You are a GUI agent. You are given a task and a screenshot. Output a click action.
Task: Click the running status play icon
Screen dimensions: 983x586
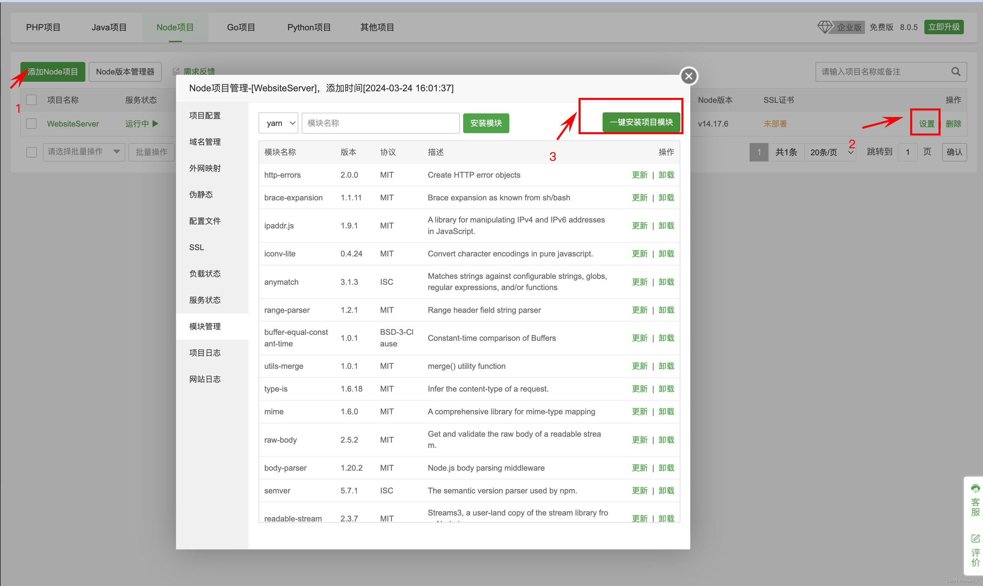click(156, 124)
